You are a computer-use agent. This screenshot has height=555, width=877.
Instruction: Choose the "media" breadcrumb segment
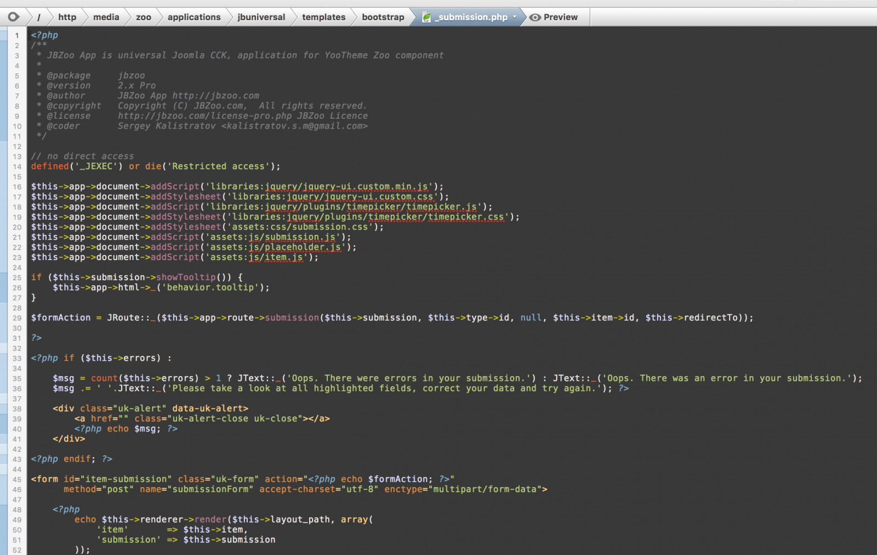point(106,18)
